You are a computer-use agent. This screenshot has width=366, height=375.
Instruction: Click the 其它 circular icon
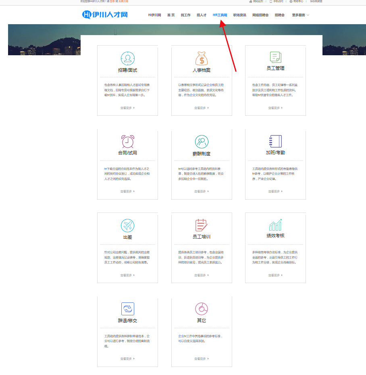click(202, 309)
